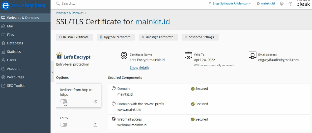The width and height of the screenshot is (312, 133).
Task: Click the erigasyifaudin@gmail.com email text
Action: [278, 60]
